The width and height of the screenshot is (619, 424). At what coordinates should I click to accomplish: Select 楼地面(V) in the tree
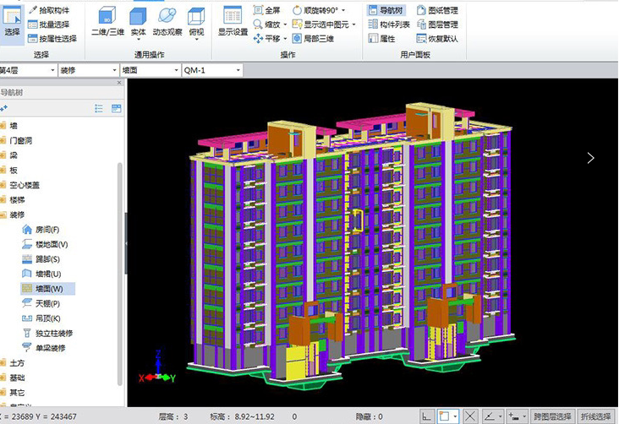[x=45, y=245]
